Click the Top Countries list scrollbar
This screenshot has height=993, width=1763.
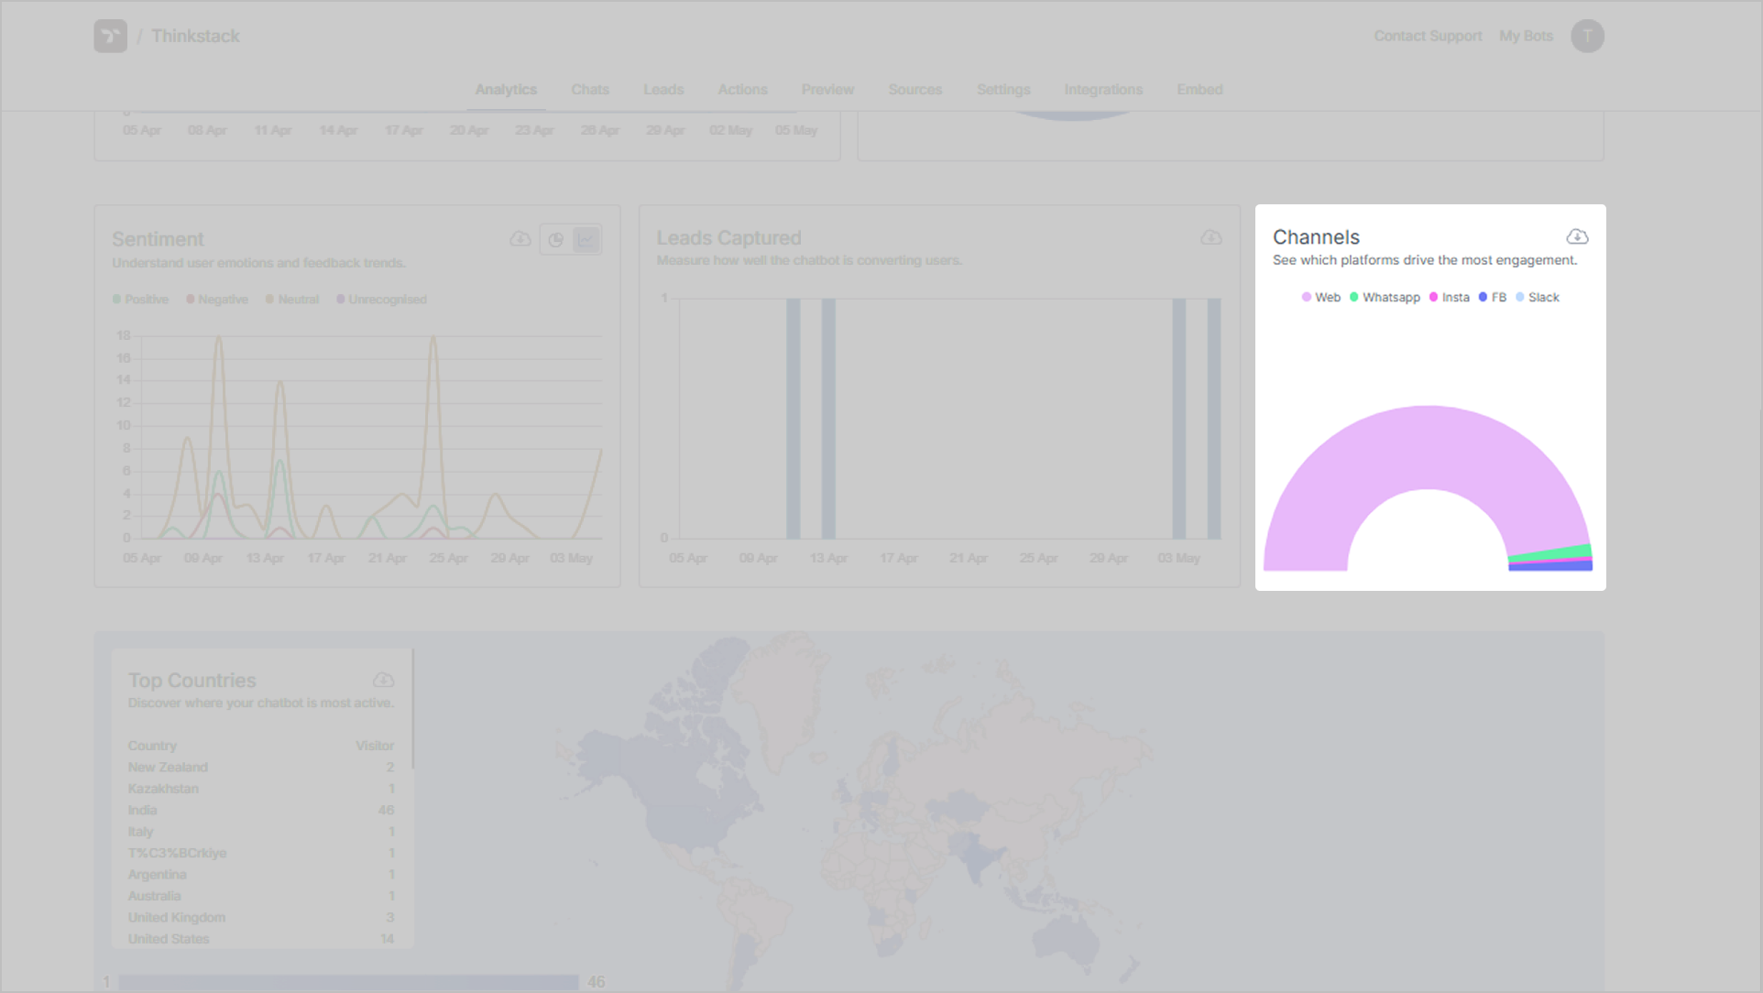pos(412,709)
